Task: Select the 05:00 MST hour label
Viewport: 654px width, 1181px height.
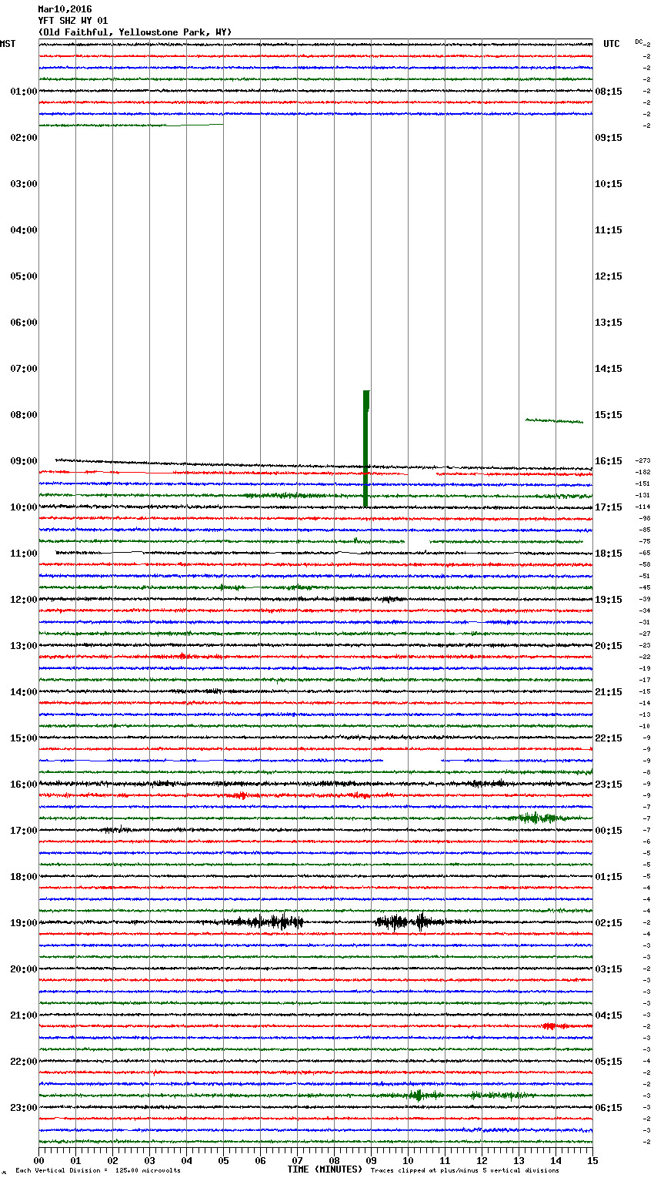Action: point(23,276)
